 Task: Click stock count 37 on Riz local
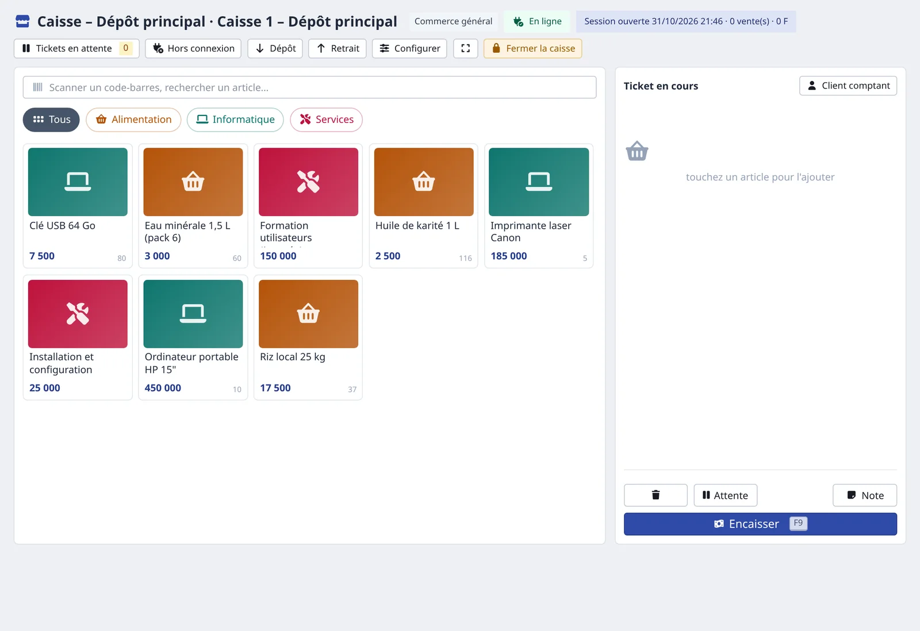(352, 390)
